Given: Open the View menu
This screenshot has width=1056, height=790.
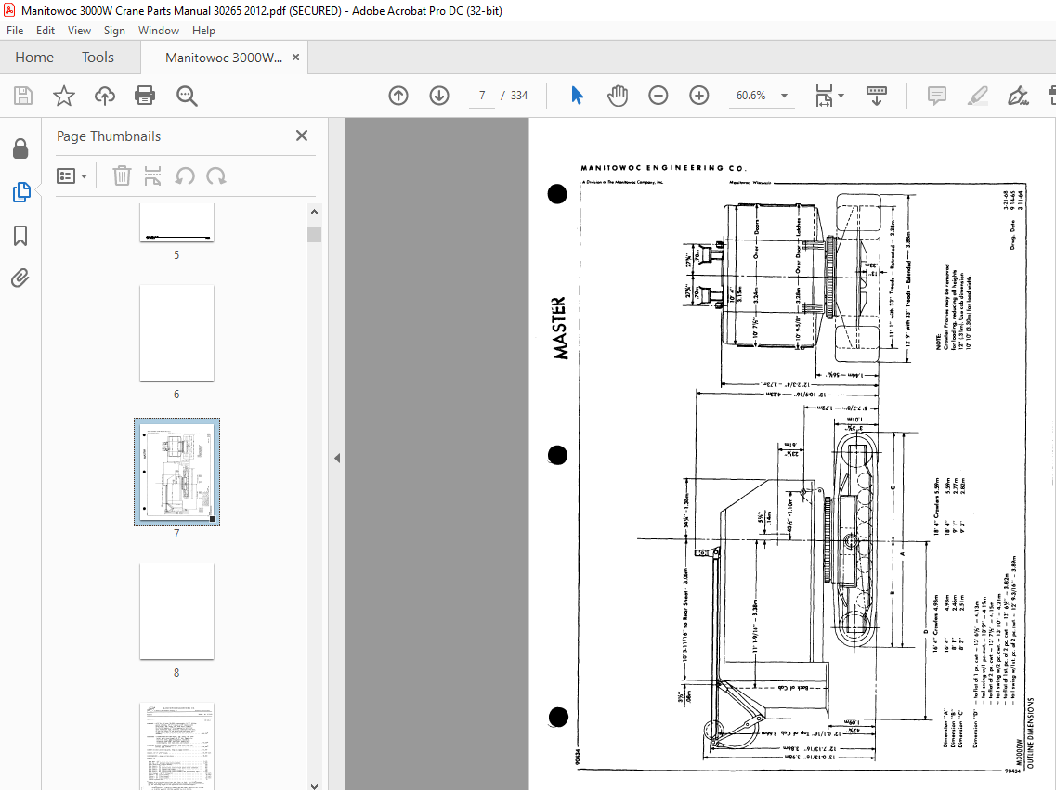Looking at the screenshot, I should tap(79, 31).
